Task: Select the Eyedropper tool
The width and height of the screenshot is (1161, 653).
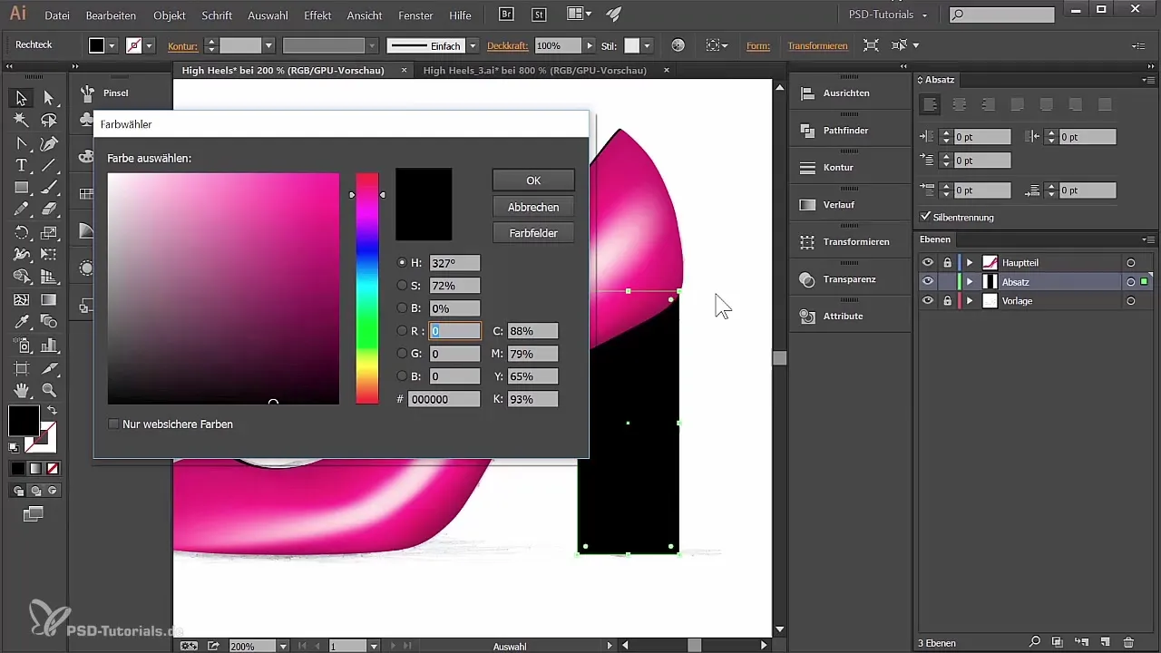Action: point(21,322)
